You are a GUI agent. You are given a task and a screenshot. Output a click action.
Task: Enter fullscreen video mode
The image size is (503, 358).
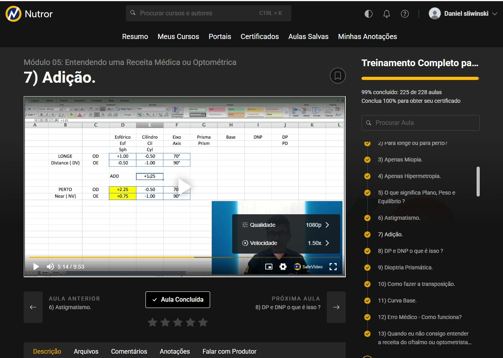[x=333, y=267]
